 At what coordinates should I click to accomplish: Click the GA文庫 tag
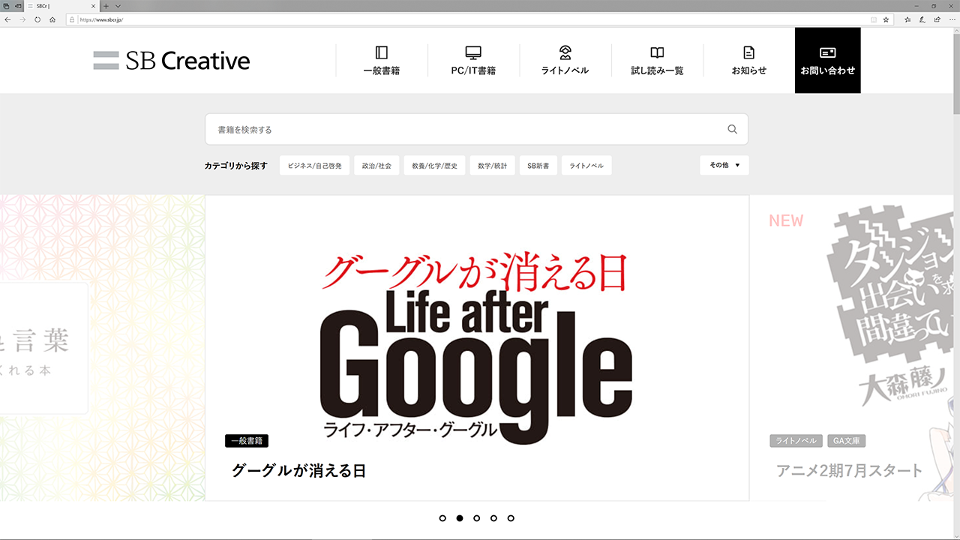[x=847, y=441]
